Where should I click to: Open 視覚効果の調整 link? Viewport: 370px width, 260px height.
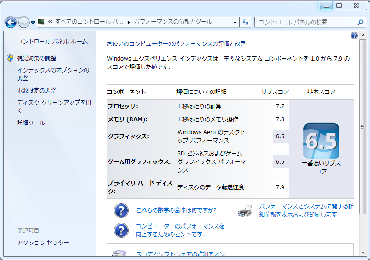pos(37,58)
